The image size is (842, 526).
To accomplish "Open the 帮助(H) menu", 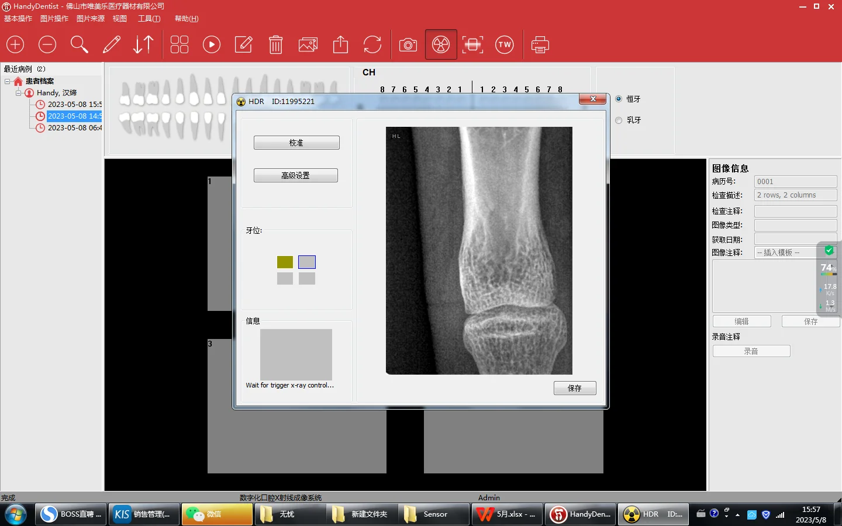I will (187, 19).
